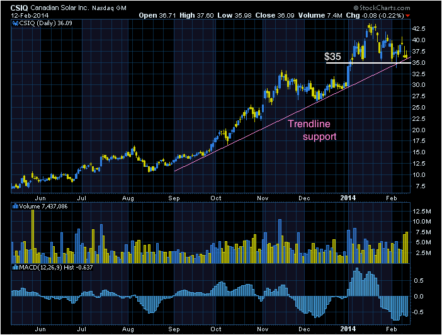Click the 37.5 price axis label

[x=419, y=52]
